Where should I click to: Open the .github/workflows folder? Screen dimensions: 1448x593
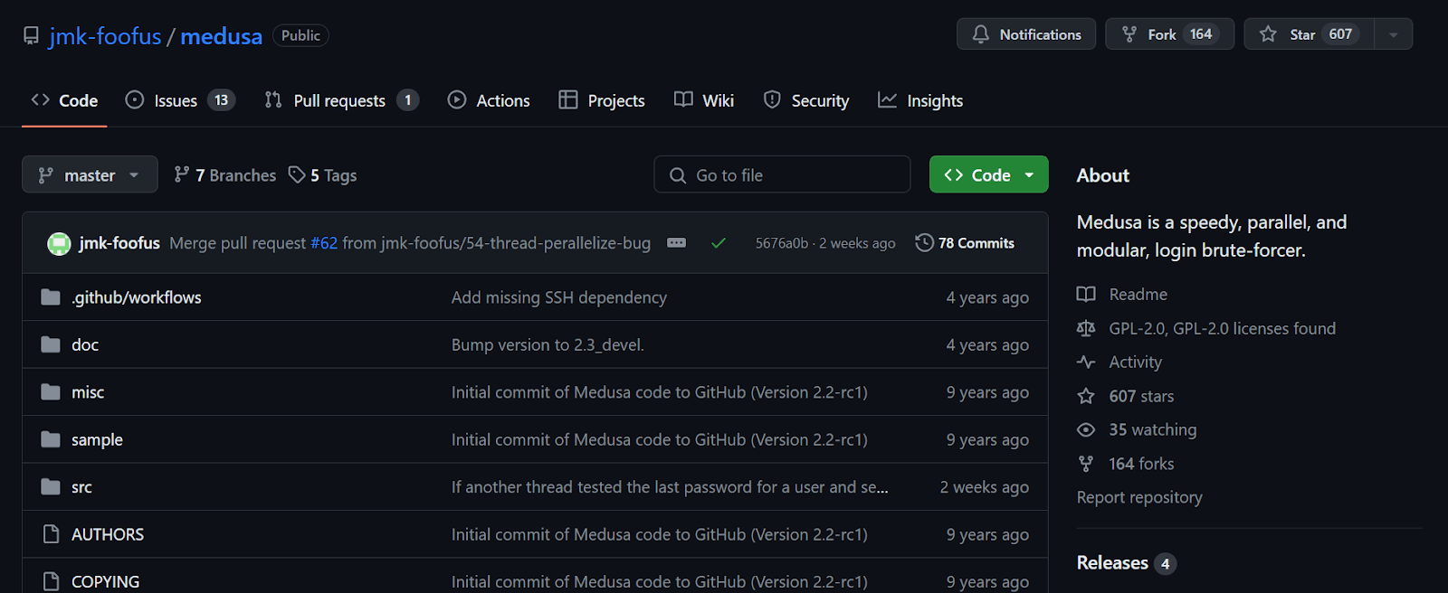(x=137, y=297)
